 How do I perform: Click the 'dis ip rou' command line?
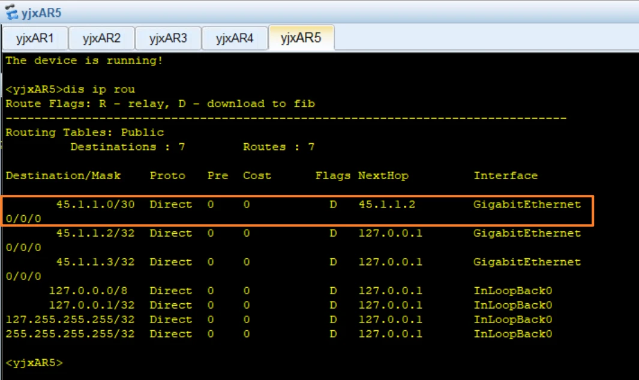tap(70, 89)
